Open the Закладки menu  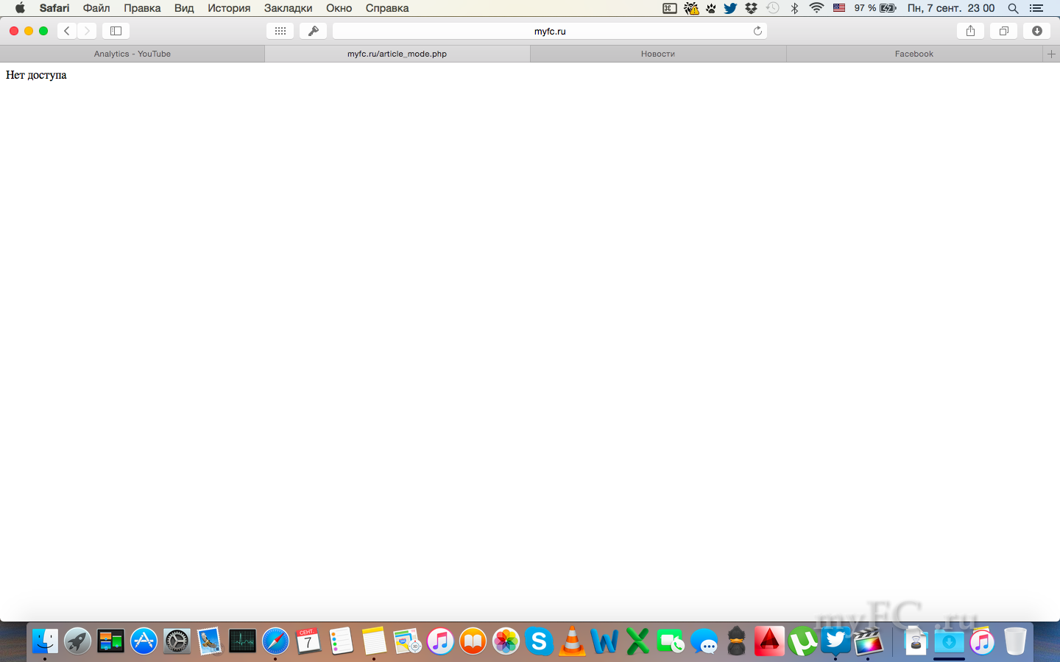288,8
